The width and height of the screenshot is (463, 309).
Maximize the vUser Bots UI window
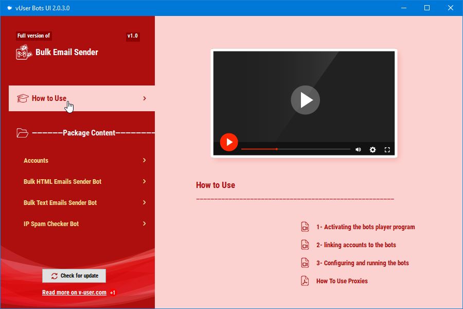point(427,8)
